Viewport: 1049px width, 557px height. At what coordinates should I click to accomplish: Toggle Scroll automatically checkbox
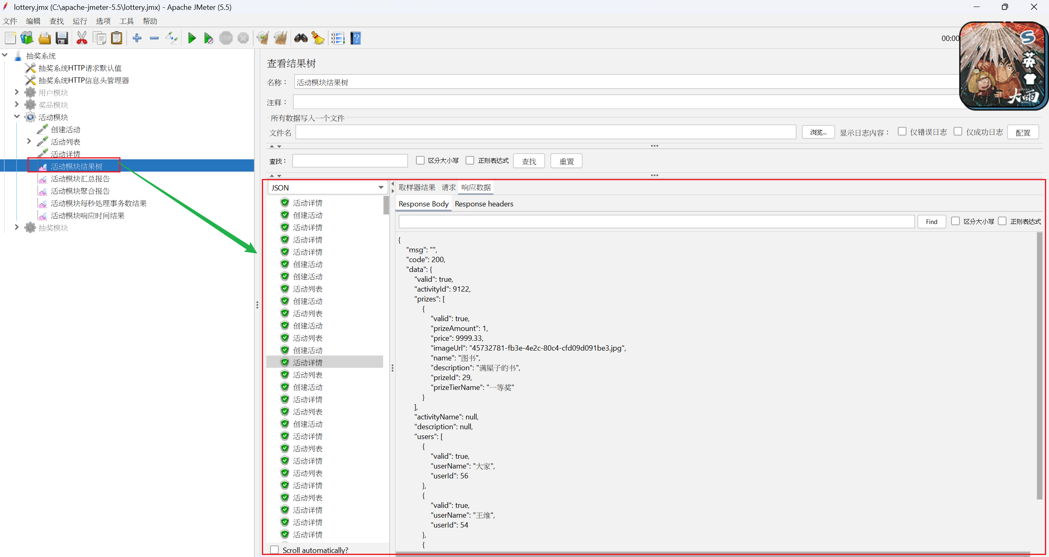point(275,550)
